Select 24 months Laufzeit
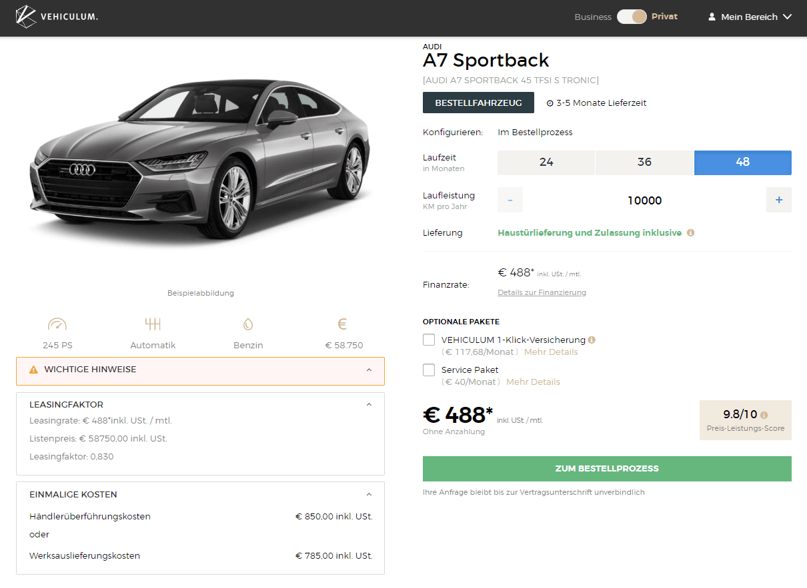Screen dimensions: 807x588 tap(546, 162)
